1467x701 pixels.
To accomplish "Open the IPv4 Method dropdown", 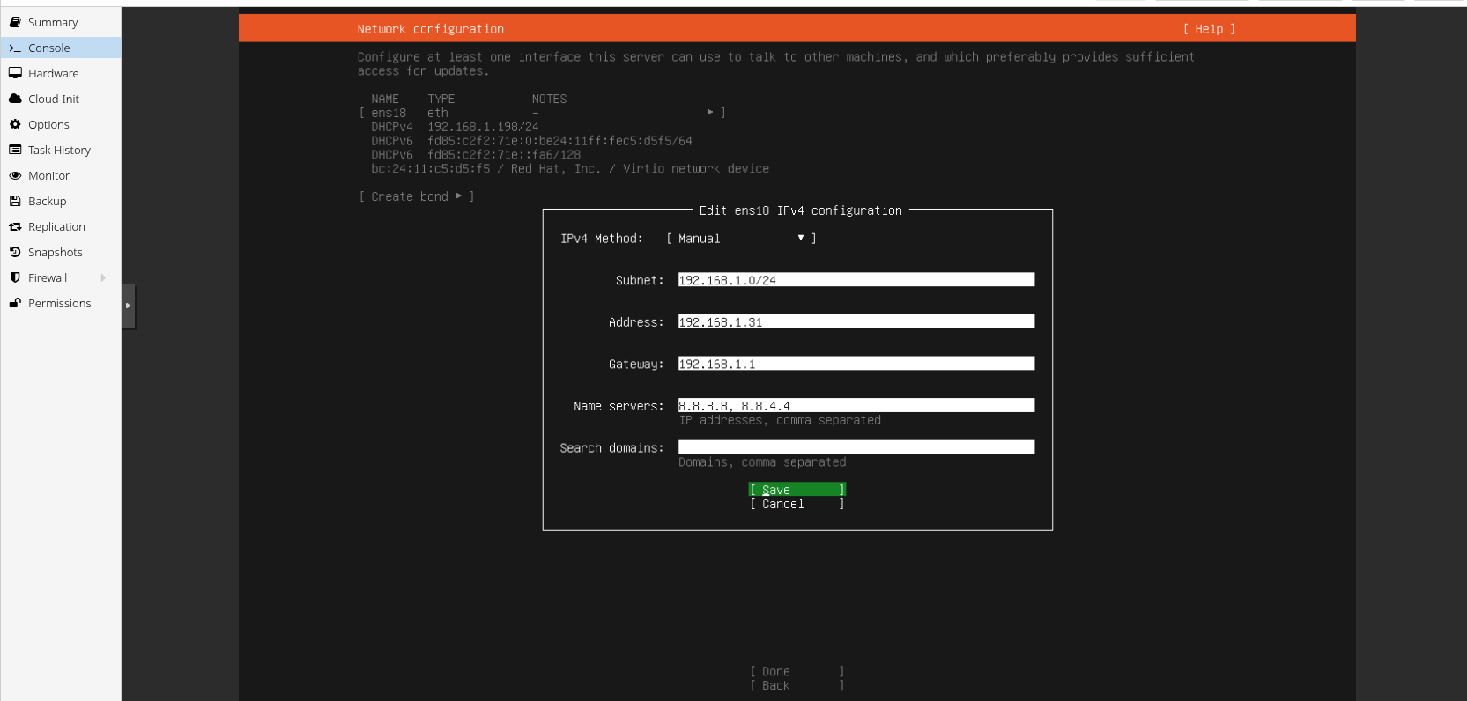I will pos(741,239).
